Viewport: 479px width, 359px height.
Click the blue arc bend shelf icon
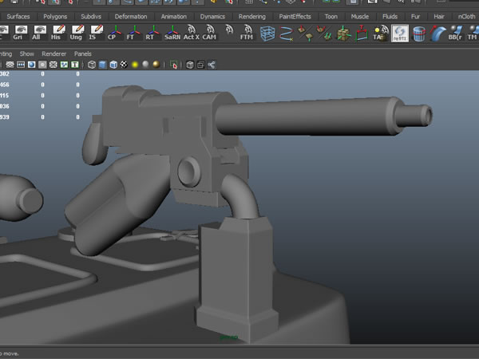click(x=437, y=34)
